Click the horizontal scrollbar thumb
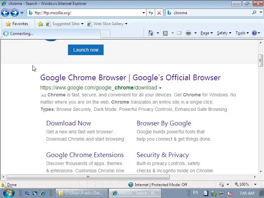Image resolution: width=264 pixels, height=198 pixels. (88, 177)
